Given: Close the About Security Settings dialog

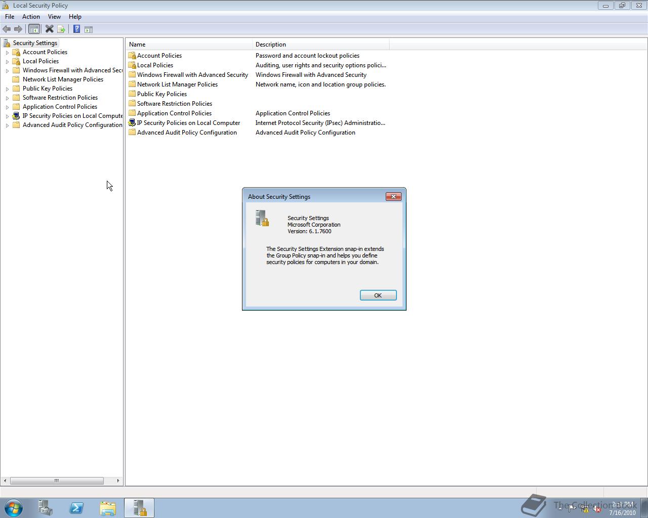Looking at the screenshot, I should [x=393, y=196].
